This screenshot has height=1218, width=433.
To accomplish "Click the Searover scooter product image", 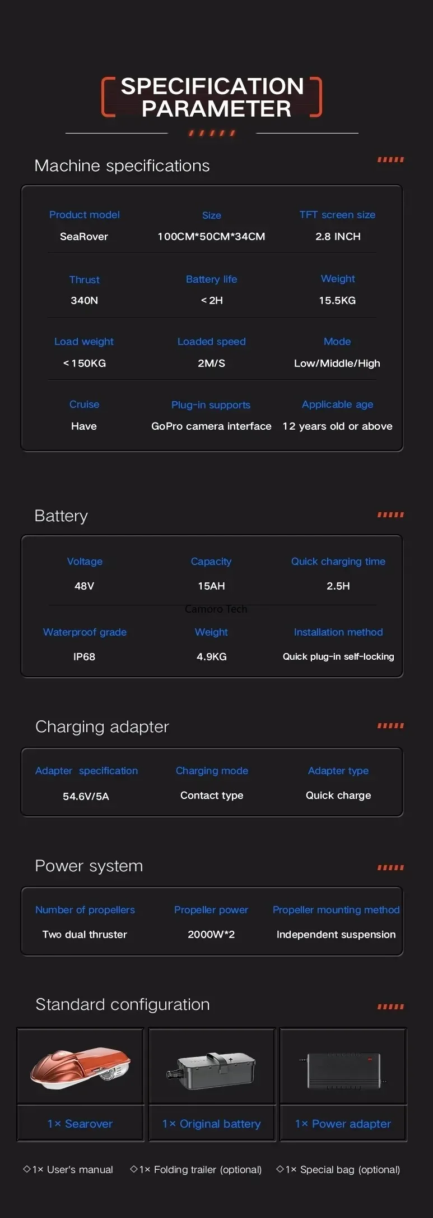I will (80, 1067).
